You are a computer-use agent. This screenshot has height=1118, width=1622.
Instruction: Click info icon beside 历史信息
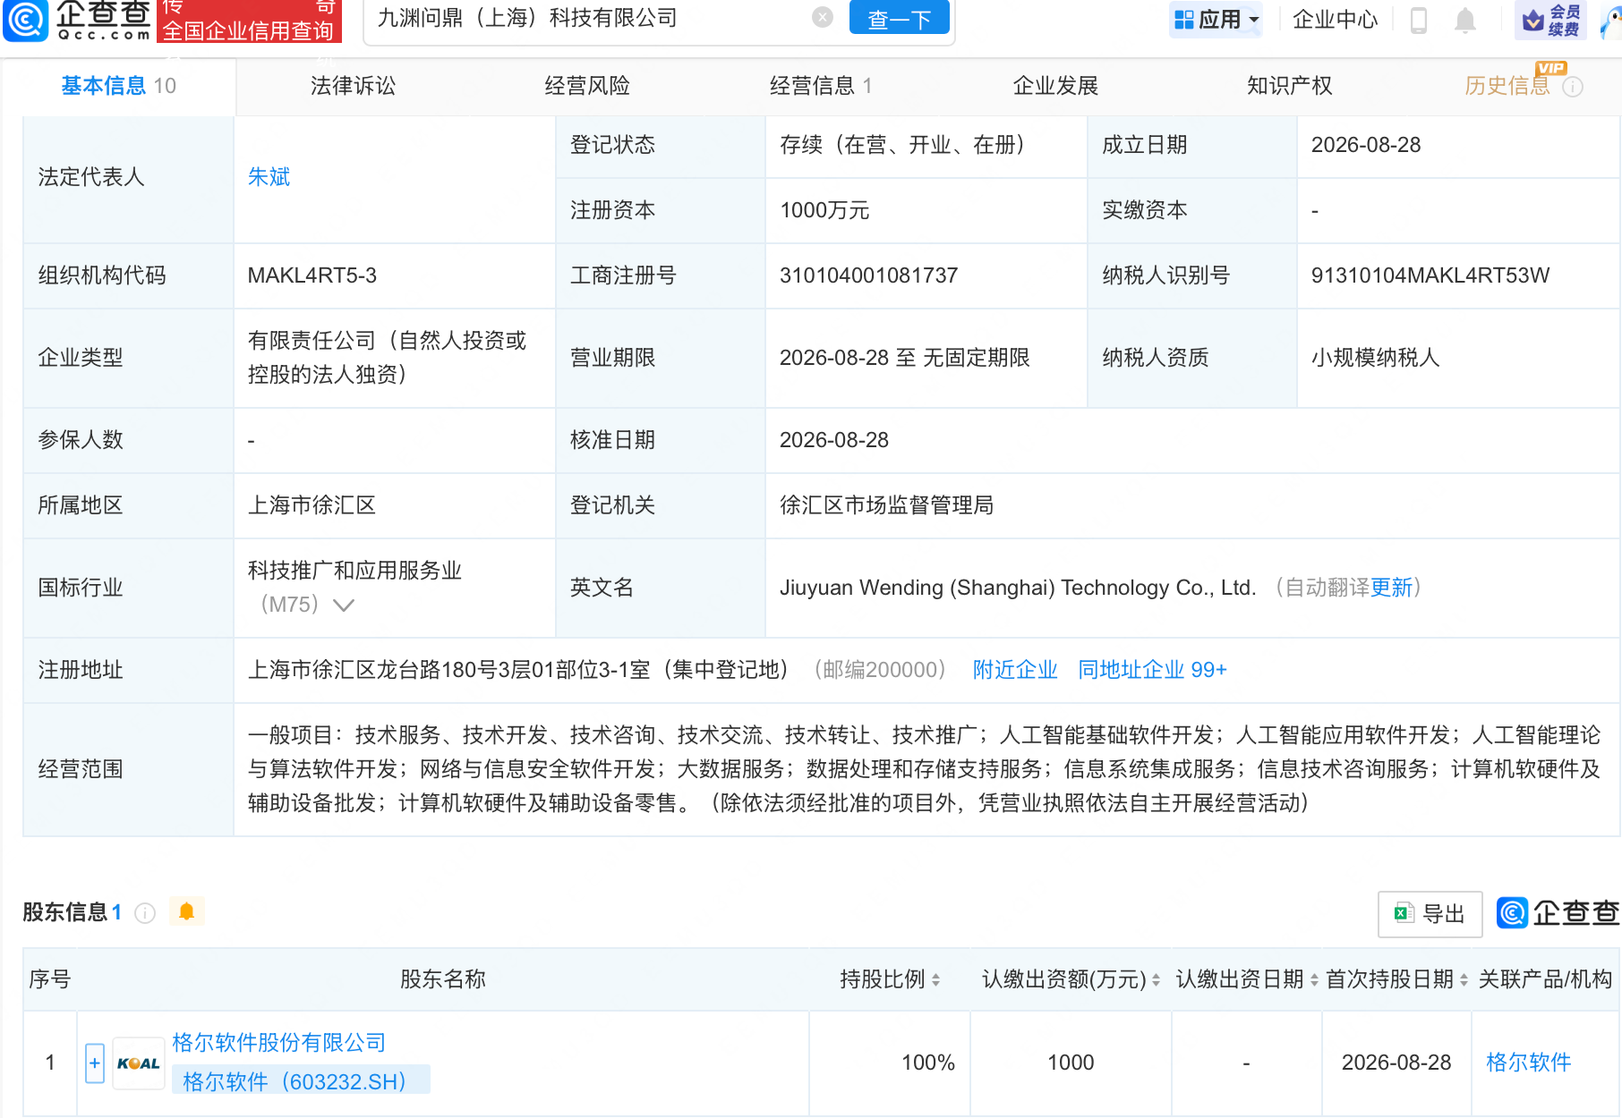tap(1573, 87)
